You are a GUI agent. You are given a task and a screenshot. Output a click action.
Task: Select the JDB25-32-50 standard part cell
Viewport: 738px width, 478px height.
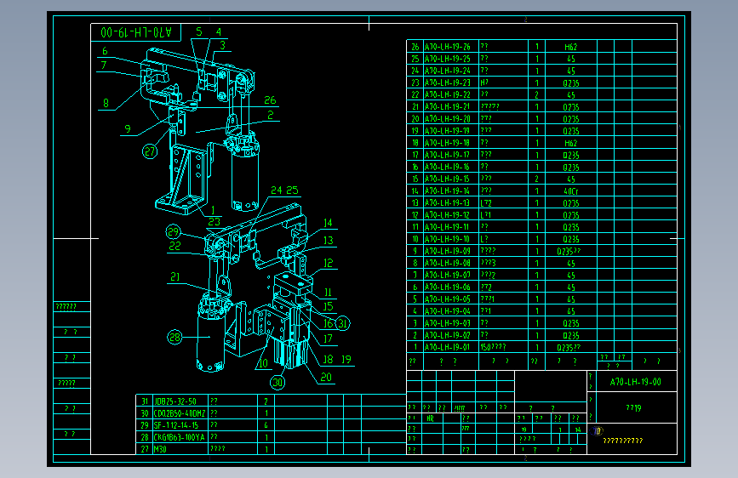click(x=175, y=401)
